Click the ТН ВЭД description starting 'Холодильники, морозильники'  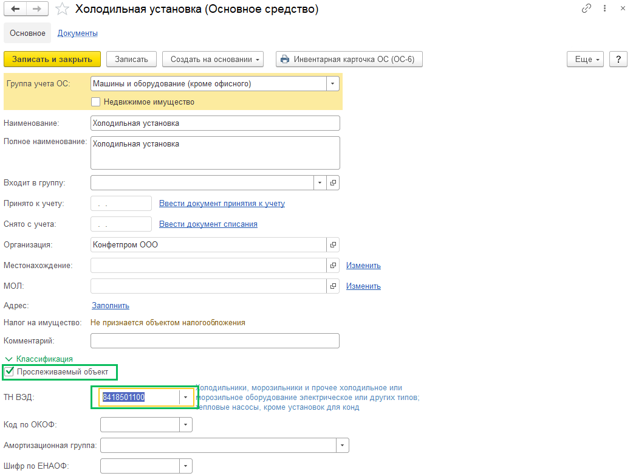[307, 397]
